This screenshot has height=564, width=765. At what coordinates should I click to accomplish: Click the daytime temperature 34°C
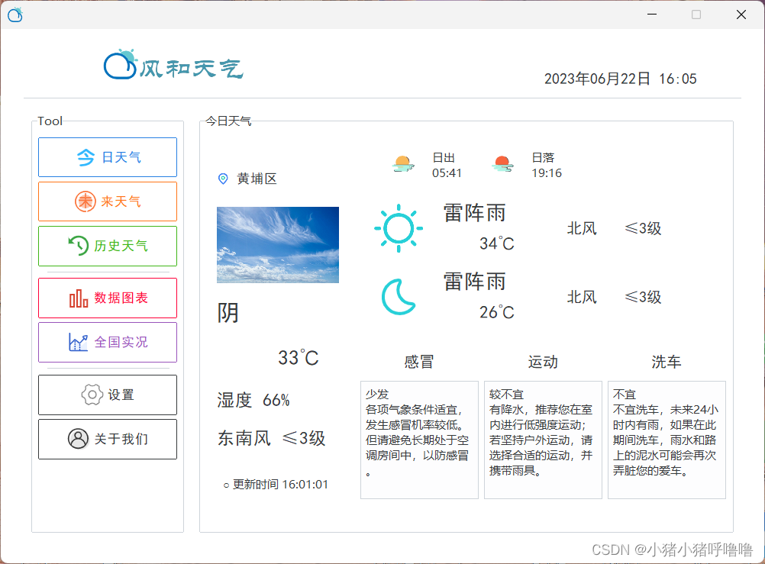497,243
